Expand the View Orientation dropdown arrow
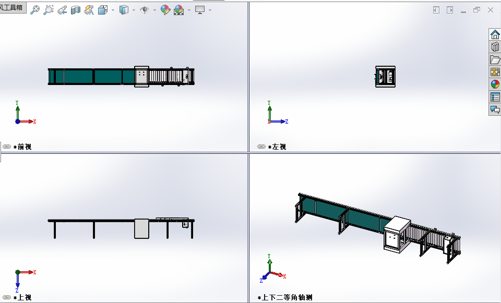501x303 pixels. click(113, 10)
